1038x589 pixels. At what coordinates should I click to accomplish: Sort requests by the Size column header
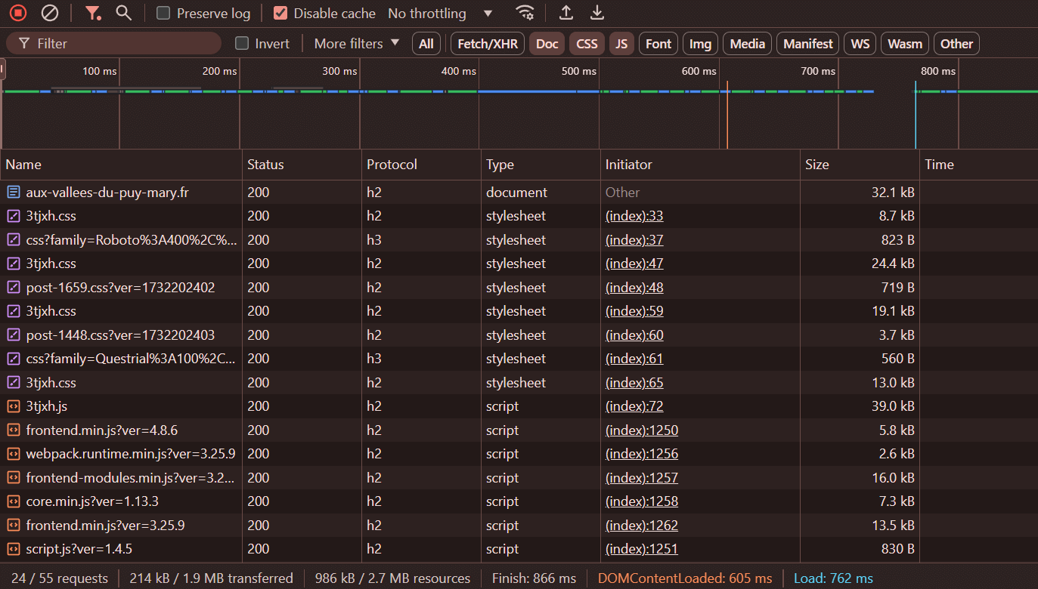point(860,165)
